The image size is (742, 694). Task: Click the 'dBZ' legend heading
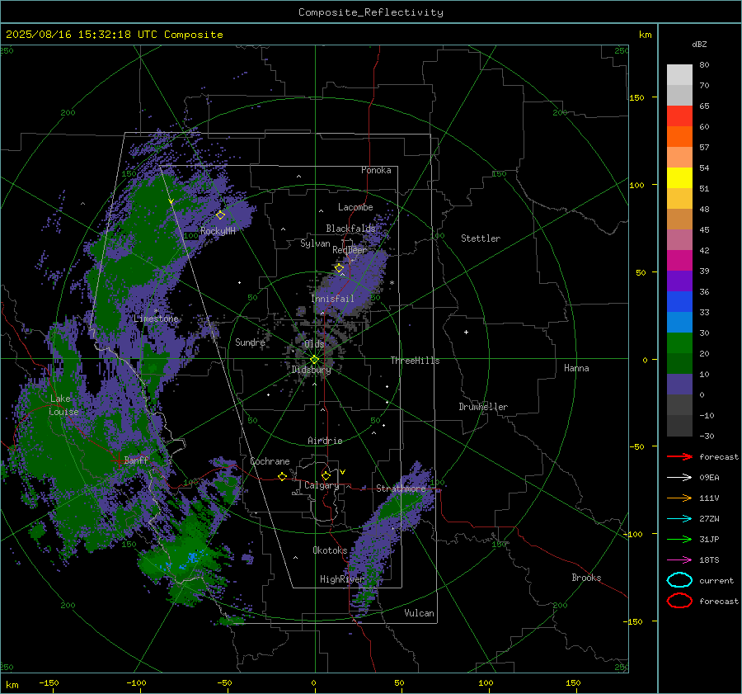(x=699, y=45)
